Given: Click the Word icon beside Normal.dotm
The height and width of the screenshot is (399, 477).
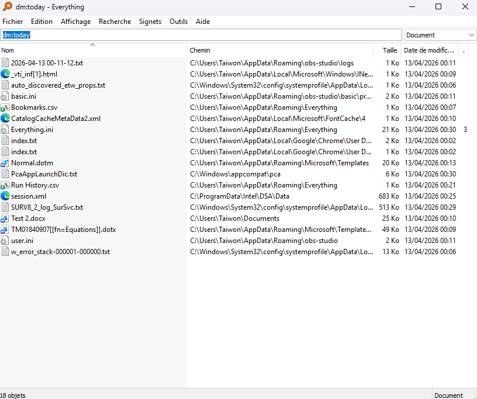Looking at the screenshot, I should (x=6, y=163).
